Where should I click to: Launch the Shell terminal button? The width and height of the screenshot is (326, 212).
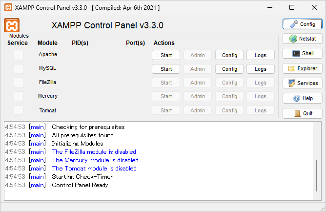click(302, 53)
